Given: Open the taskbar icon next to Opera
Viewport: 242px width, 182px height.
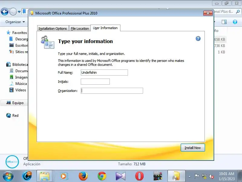Looking at the screenshot, I should (x=158, y=176).
